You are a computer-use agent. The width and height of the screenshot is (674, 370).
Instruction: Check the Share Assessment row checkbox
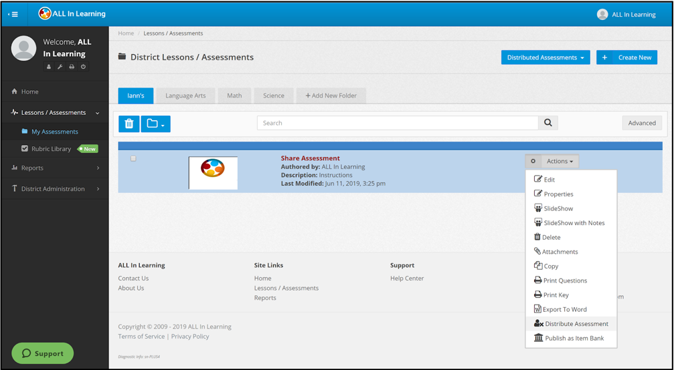click(133, 159)
